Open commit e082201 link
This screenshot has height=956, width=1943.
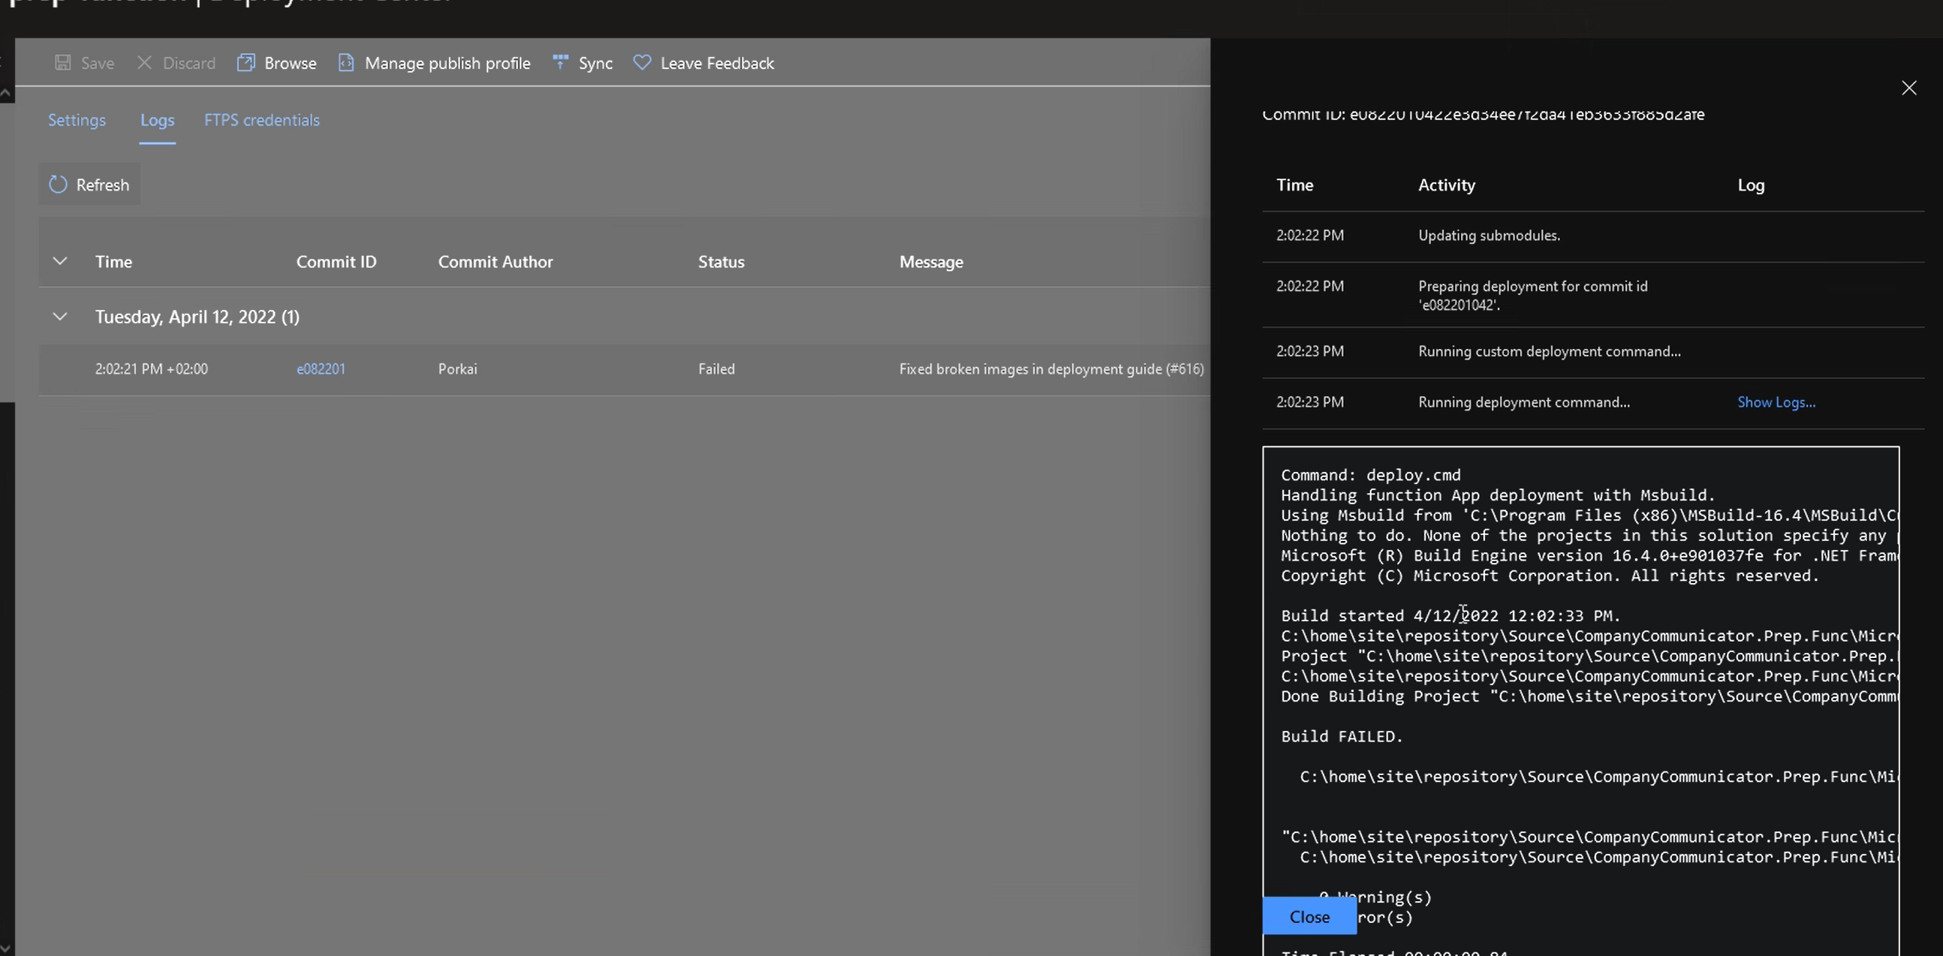[321, 369]
